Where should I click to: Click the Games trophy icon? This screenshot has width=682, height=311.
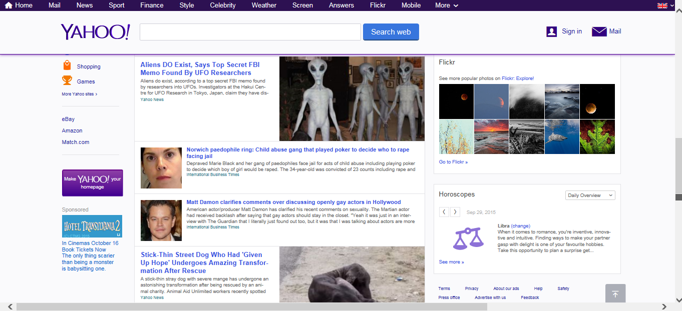67,80
